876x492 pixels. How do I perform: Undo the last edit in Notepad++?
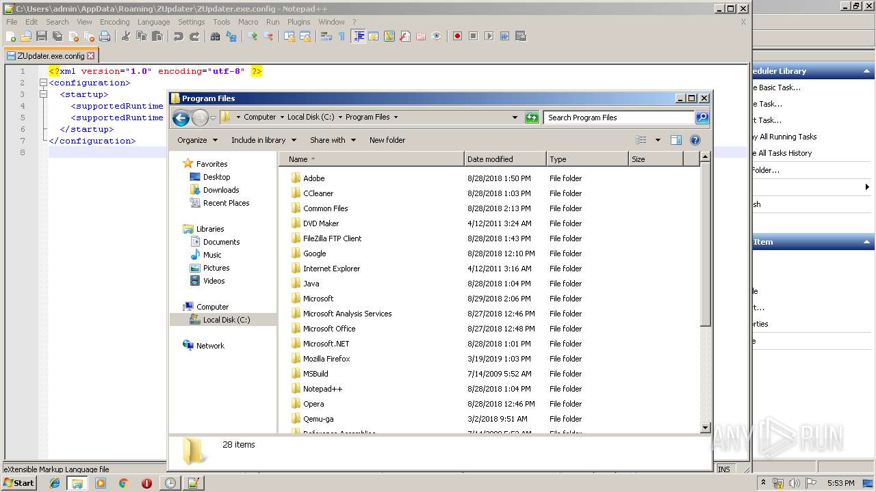tap(178, 36)
